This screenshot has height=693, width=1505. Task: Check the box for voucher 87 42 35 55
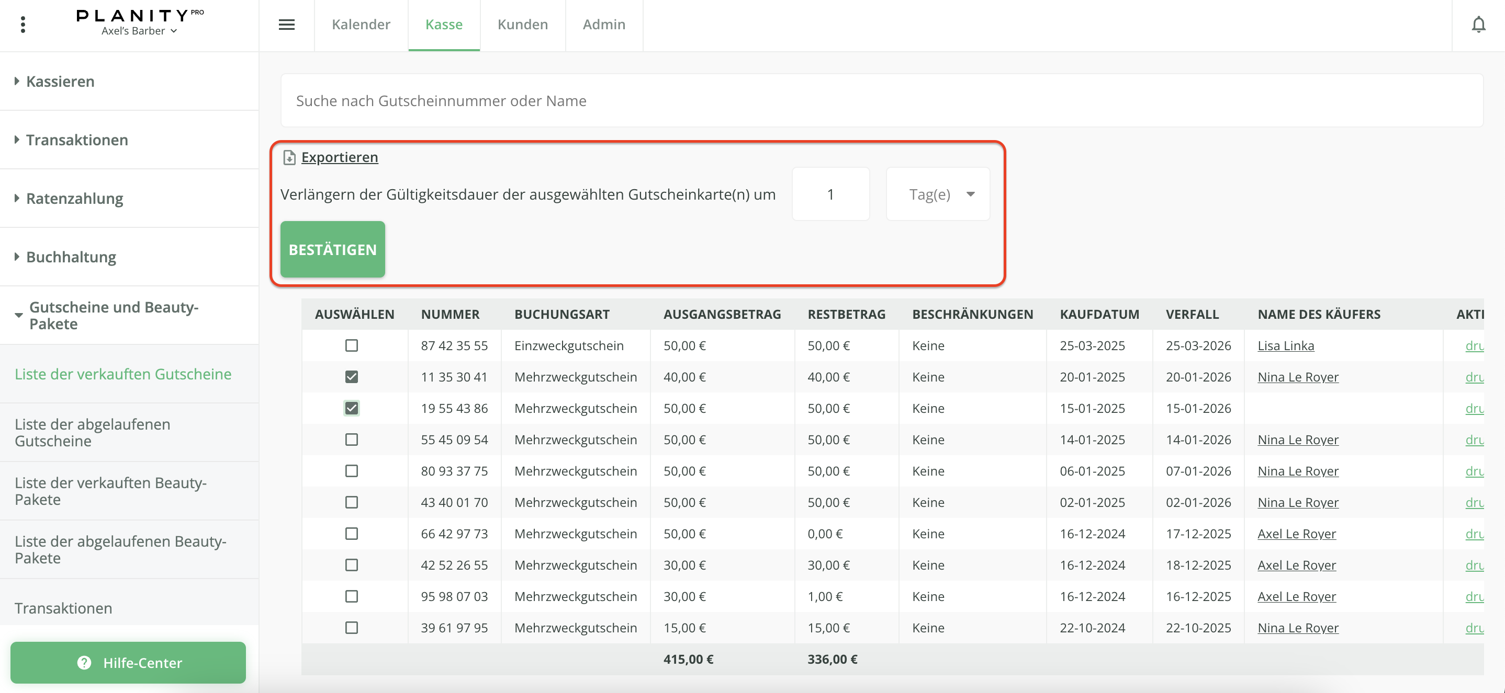point(351,345)
